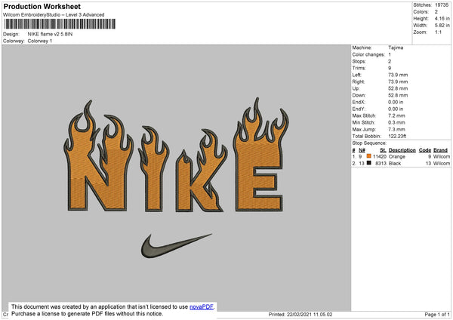The image size is (453, 320).
Task: Open the novaPDF hyperlink
Action: pyautogui.click(x=202, y=306)
